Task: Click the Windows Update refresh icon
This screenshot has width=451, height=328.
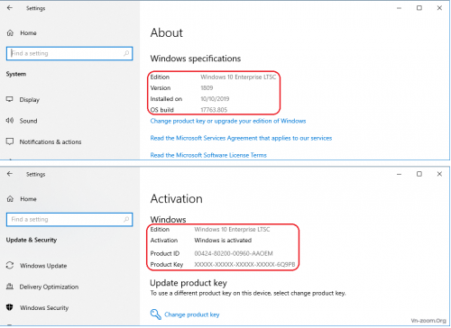Action: click(10, 266)
